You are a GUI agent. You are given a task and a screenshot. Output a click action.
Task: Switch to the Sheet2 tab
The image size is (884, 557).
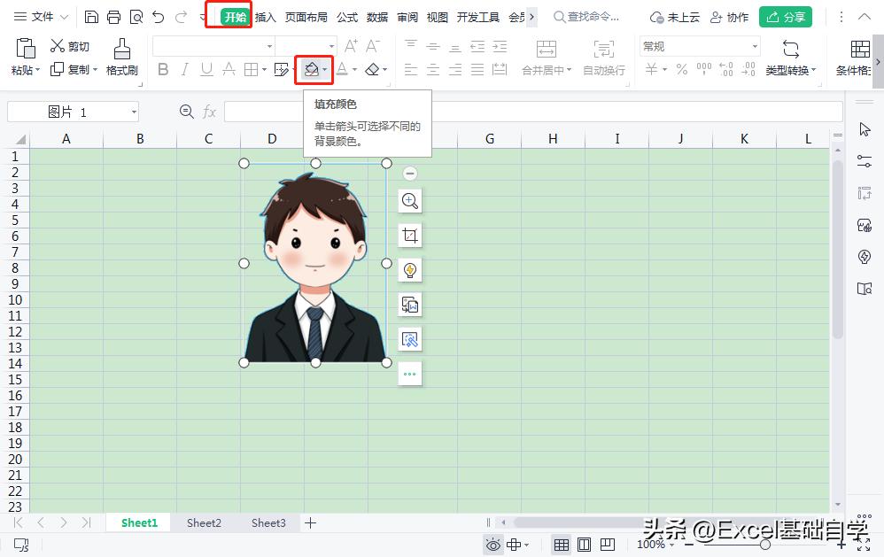coord(203,523)
